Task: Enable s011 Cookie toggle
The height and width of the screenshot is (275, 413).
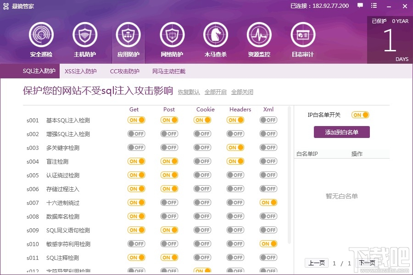Action: click(x=202, y=258)
